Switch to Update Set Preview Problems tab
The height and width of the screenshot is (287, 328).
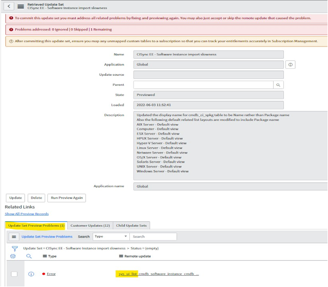(x=36, y=226)
